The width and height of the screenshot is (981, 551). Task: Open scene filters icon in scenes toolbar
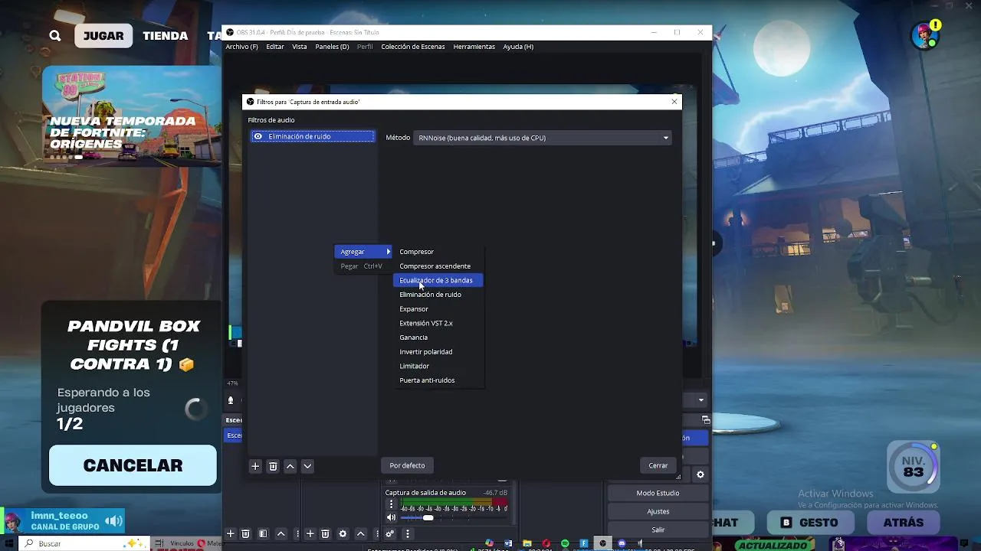click(x=263, y=533)
